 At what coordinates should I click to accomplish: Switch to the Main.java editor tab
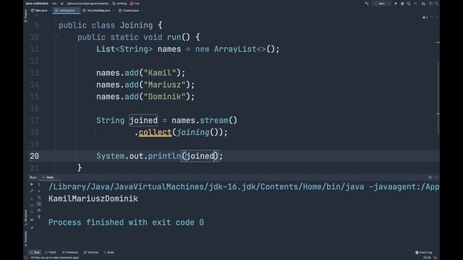click(x=39, y=10)
